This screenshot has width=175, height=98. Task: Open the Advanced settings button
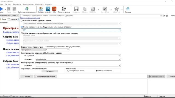[x=46, y=76]
